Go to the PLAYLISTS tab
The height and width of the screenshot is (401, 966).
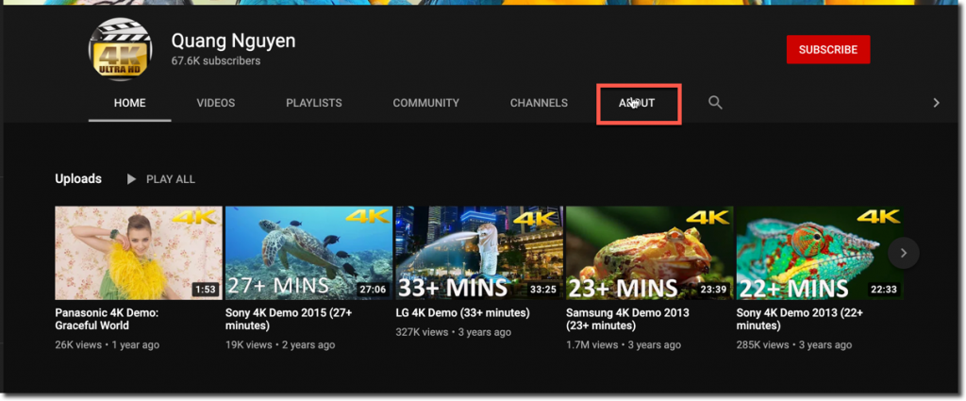click(x=313, y=103)
